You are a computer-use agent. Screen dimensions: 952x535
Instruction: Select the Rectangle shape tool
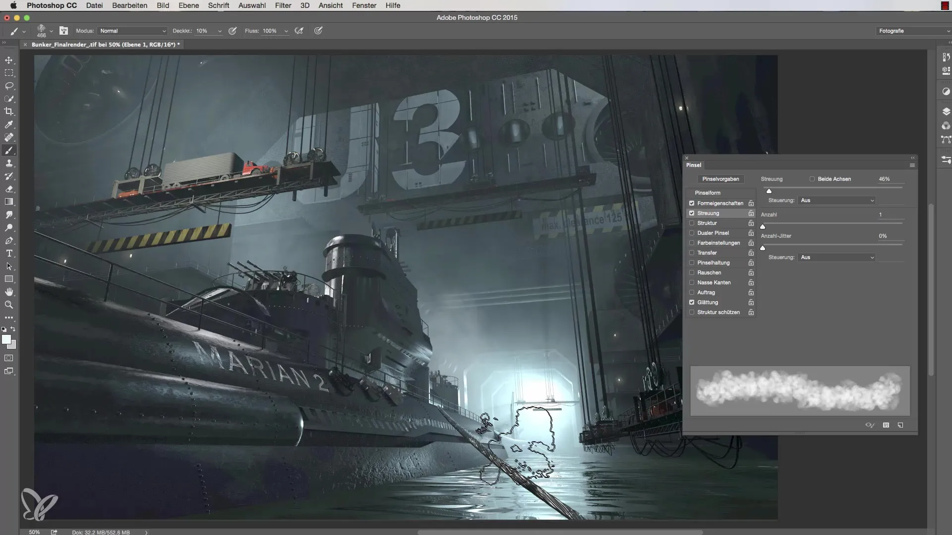[9, 279]
